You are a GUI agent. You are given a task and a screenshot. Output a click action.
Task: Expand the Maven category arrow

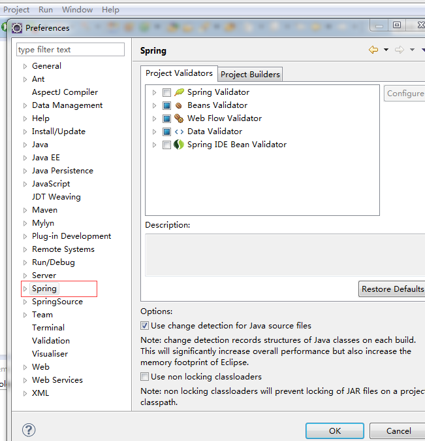tap(25, 210)
